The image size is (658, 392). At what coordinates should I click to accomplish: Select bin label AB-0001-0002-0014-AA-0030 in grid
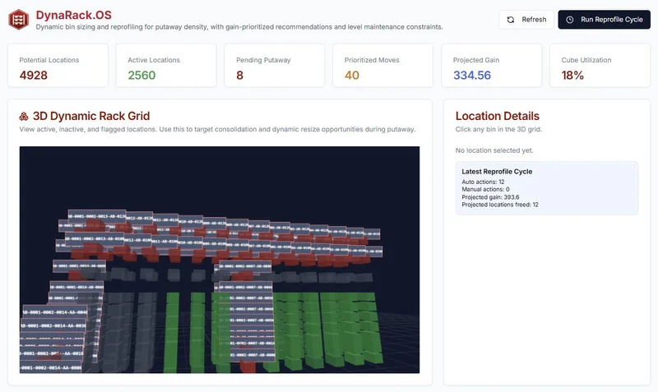pyautogui.click(x=53, y=325)
